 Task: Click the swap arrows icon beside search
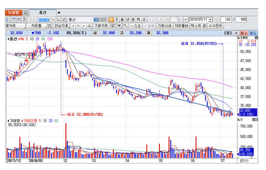64,20
